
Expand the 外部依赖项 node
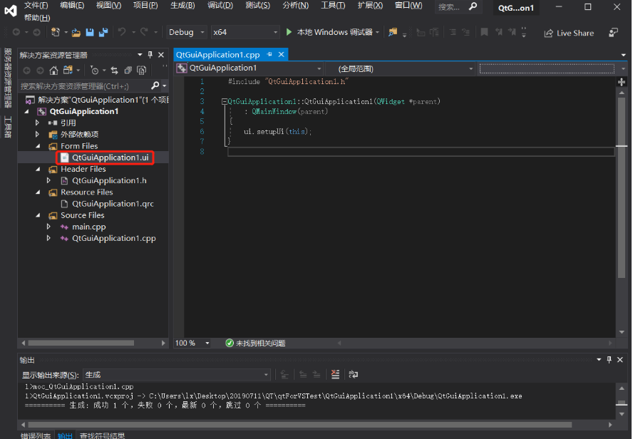pos(37,134)
